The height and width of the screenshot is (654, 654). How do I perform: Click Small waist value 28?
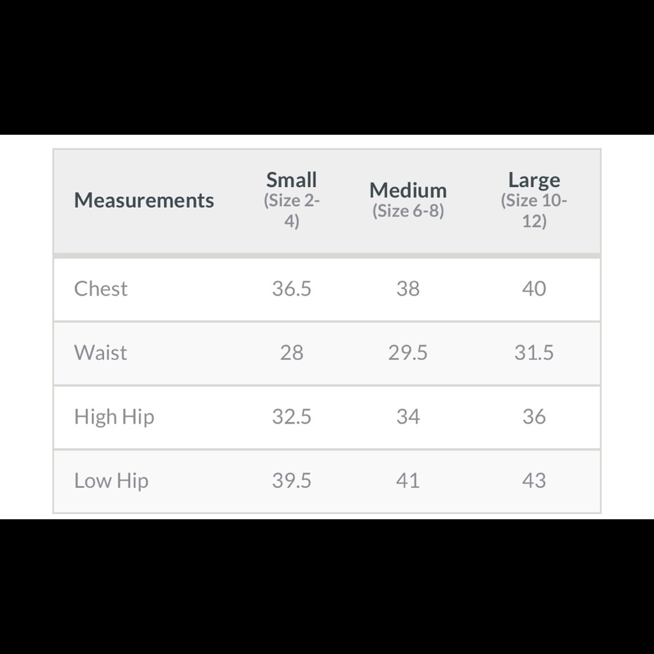click(292, 353)
